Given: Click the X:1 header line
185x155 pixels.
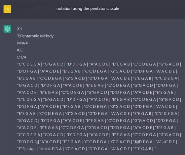Looking at the screenshot, I should tap(20, 29).
